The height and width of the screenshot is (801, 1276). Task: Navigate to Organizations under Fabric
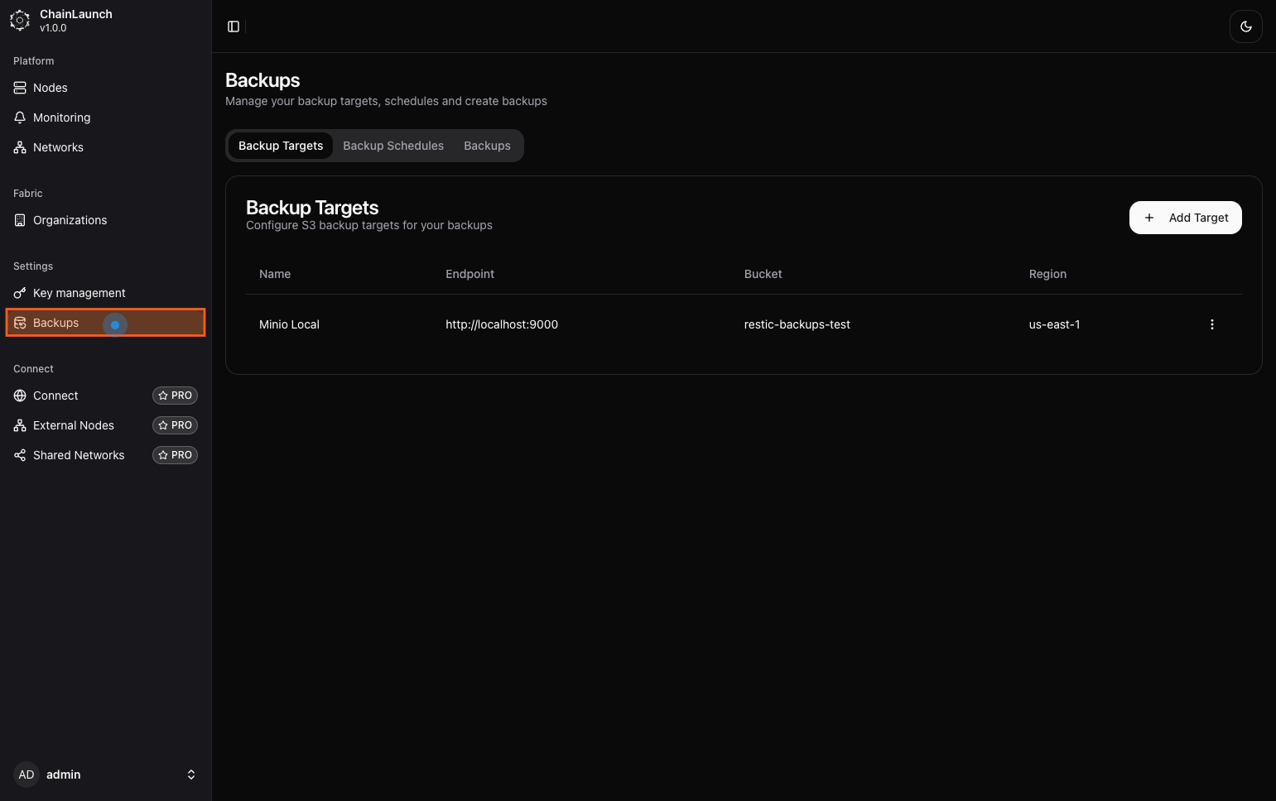[x=70, y=220]
